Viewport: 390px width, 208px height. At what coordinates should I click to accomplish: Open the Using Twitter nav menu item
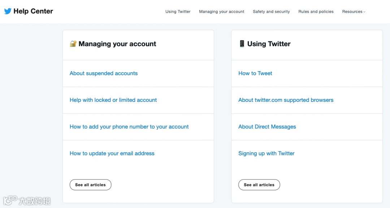[178, 12]
